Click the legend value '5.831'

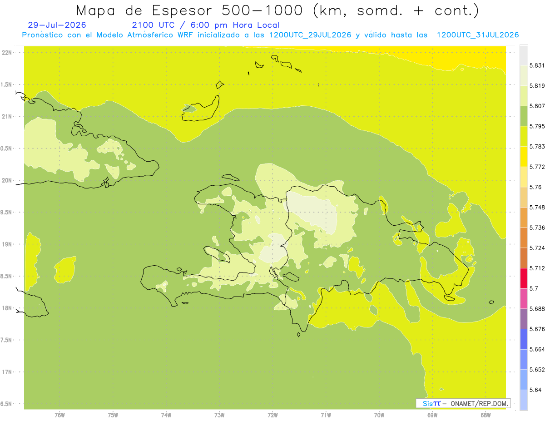pos(537,65)
